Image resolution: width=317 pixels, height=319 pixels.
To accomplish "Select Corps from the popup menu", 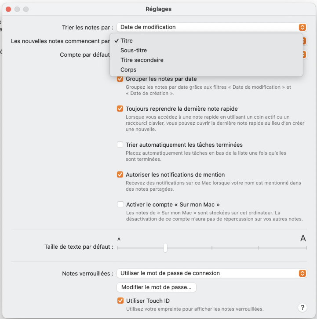I will (x=128, y=70).
